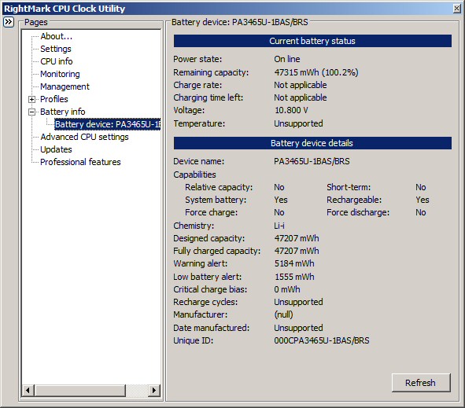Select the Battery info tree item
465x408 pixels.
point(63,112)
